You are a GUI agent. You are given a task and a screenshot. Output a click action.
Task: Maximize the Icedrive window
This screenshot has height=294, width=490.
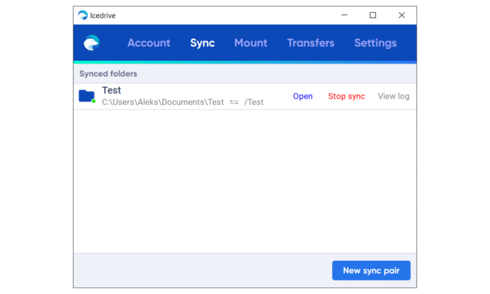373,15
